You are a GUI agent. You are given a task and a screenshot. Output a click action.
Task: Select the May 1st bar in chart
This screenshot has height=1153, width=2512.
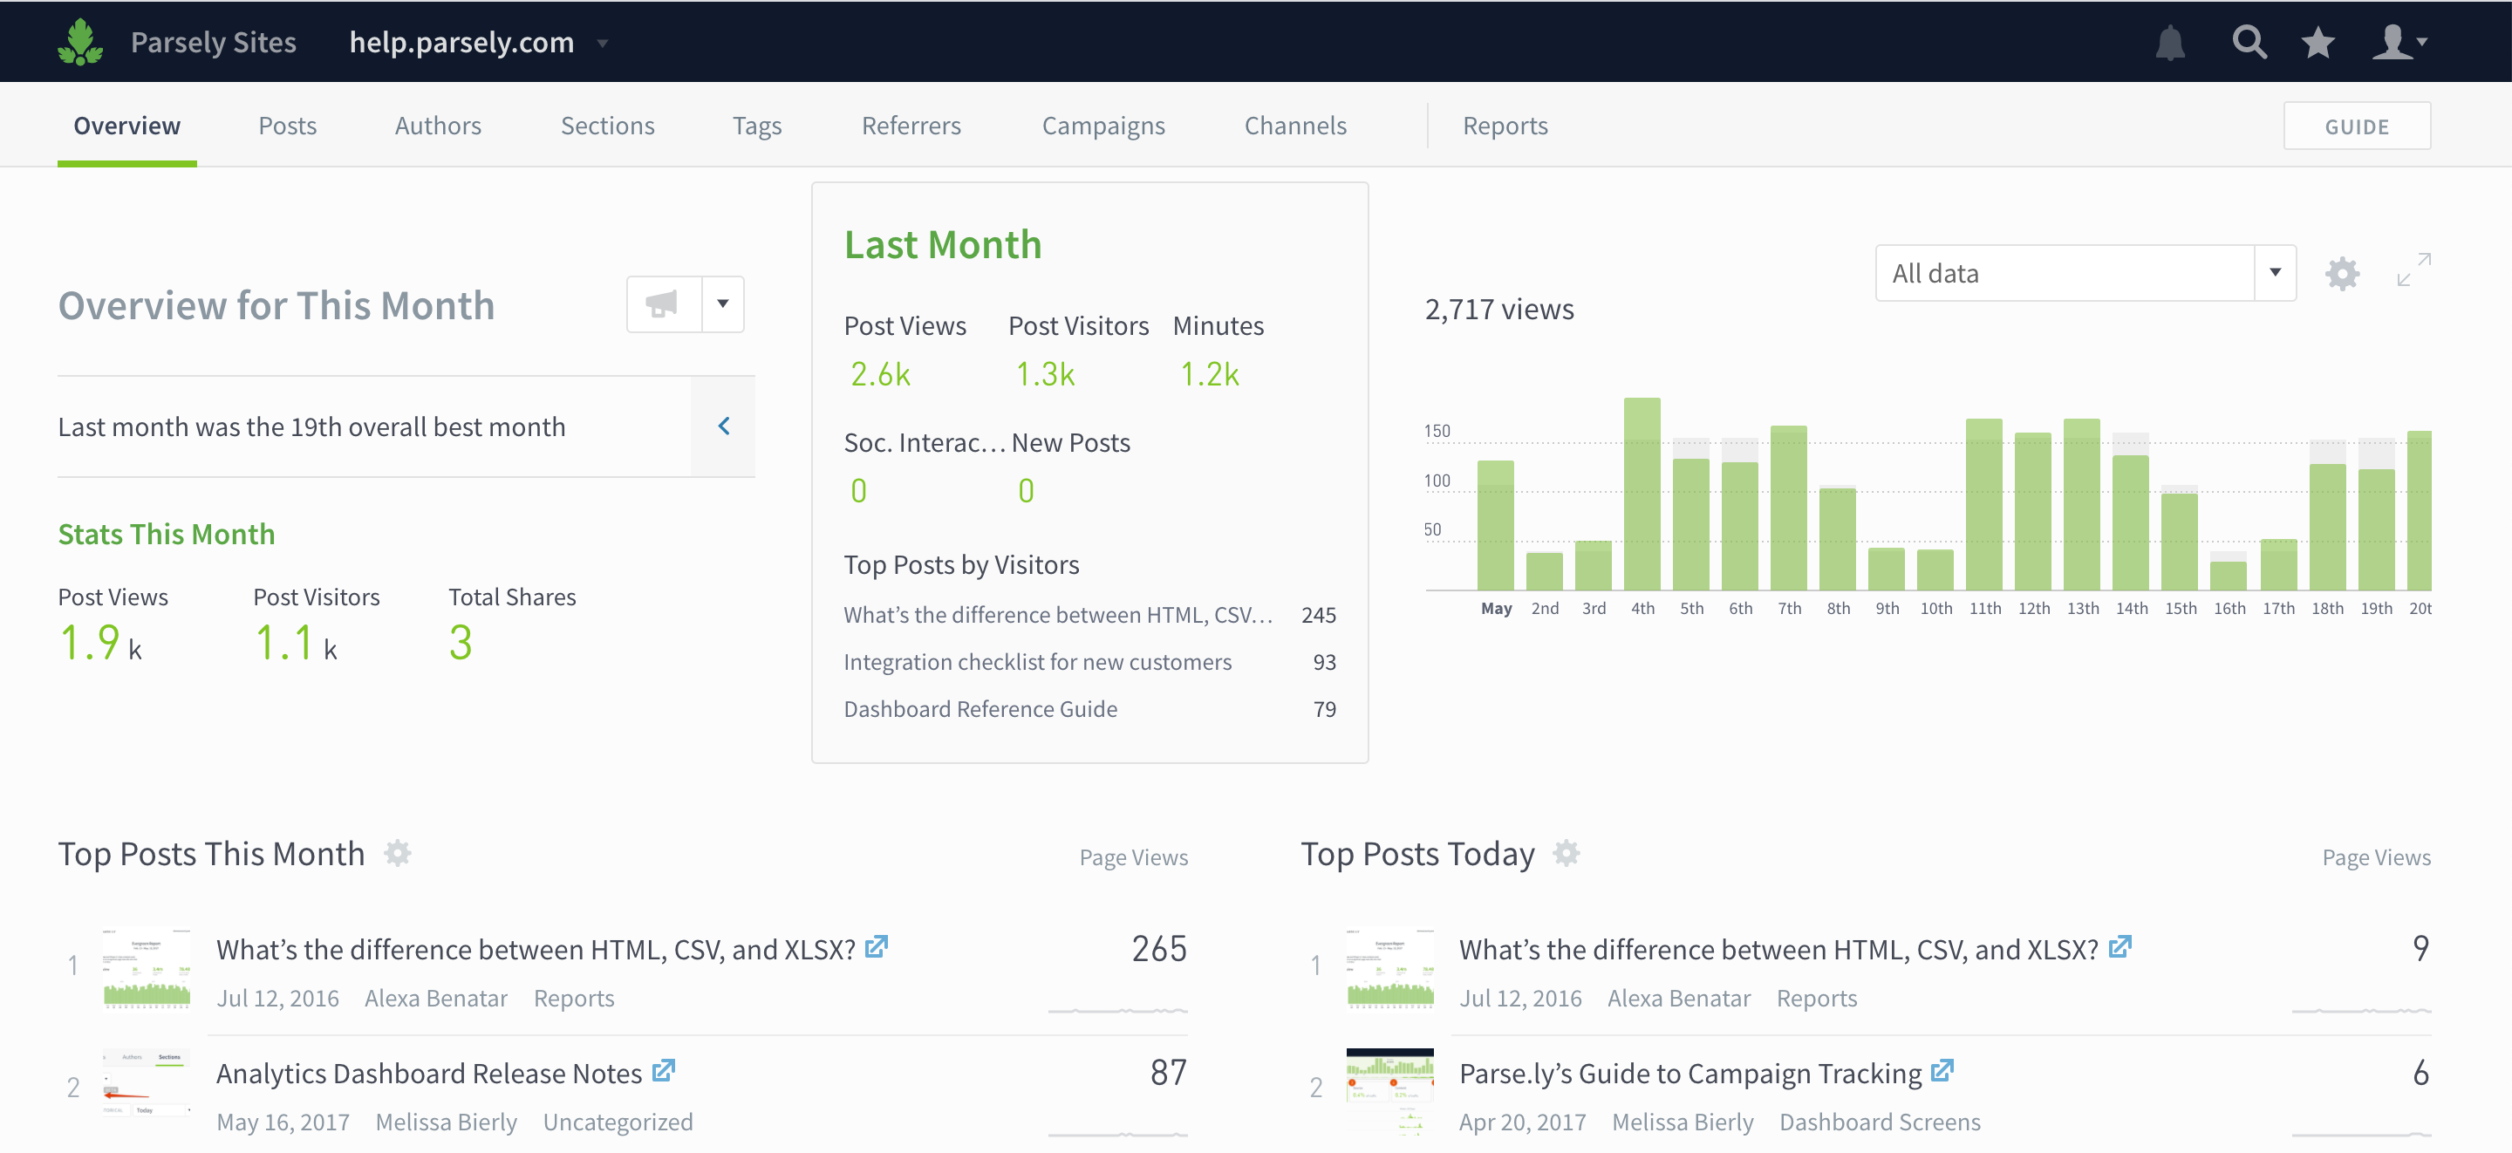coord(1495,525)
